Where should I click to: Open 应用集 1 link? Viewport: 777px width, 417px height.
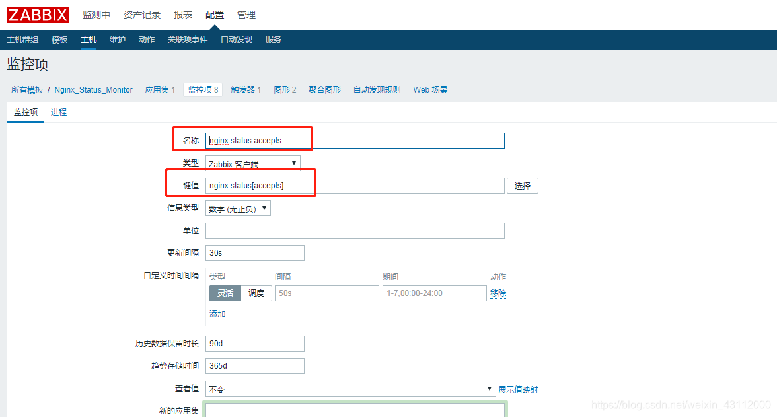tap(160, 90)
